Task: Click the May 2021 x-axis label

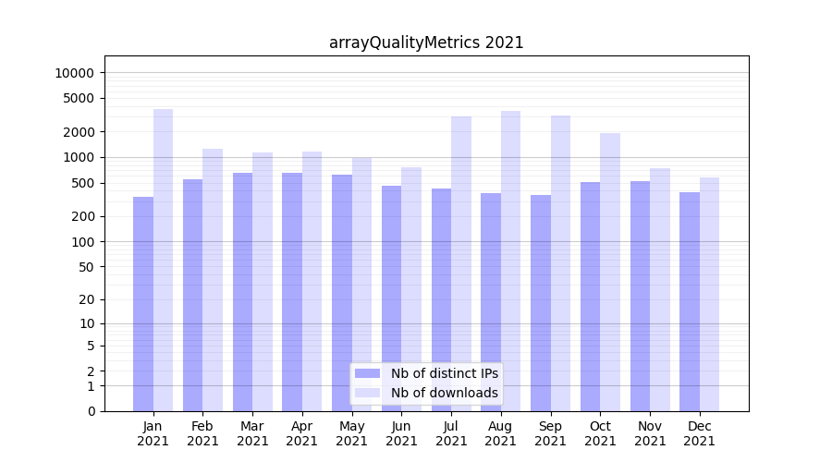Action: pos(352,433)
